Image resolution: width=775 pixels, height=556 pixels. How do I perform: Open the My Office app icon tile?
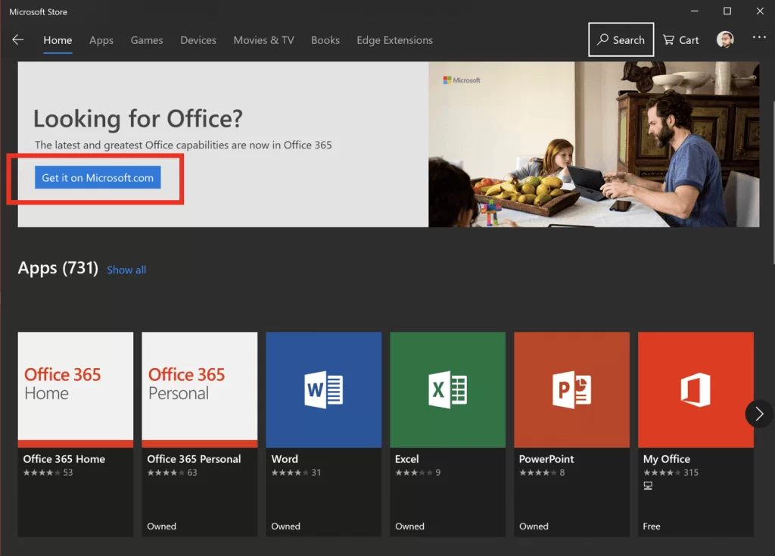coord(696,390)
